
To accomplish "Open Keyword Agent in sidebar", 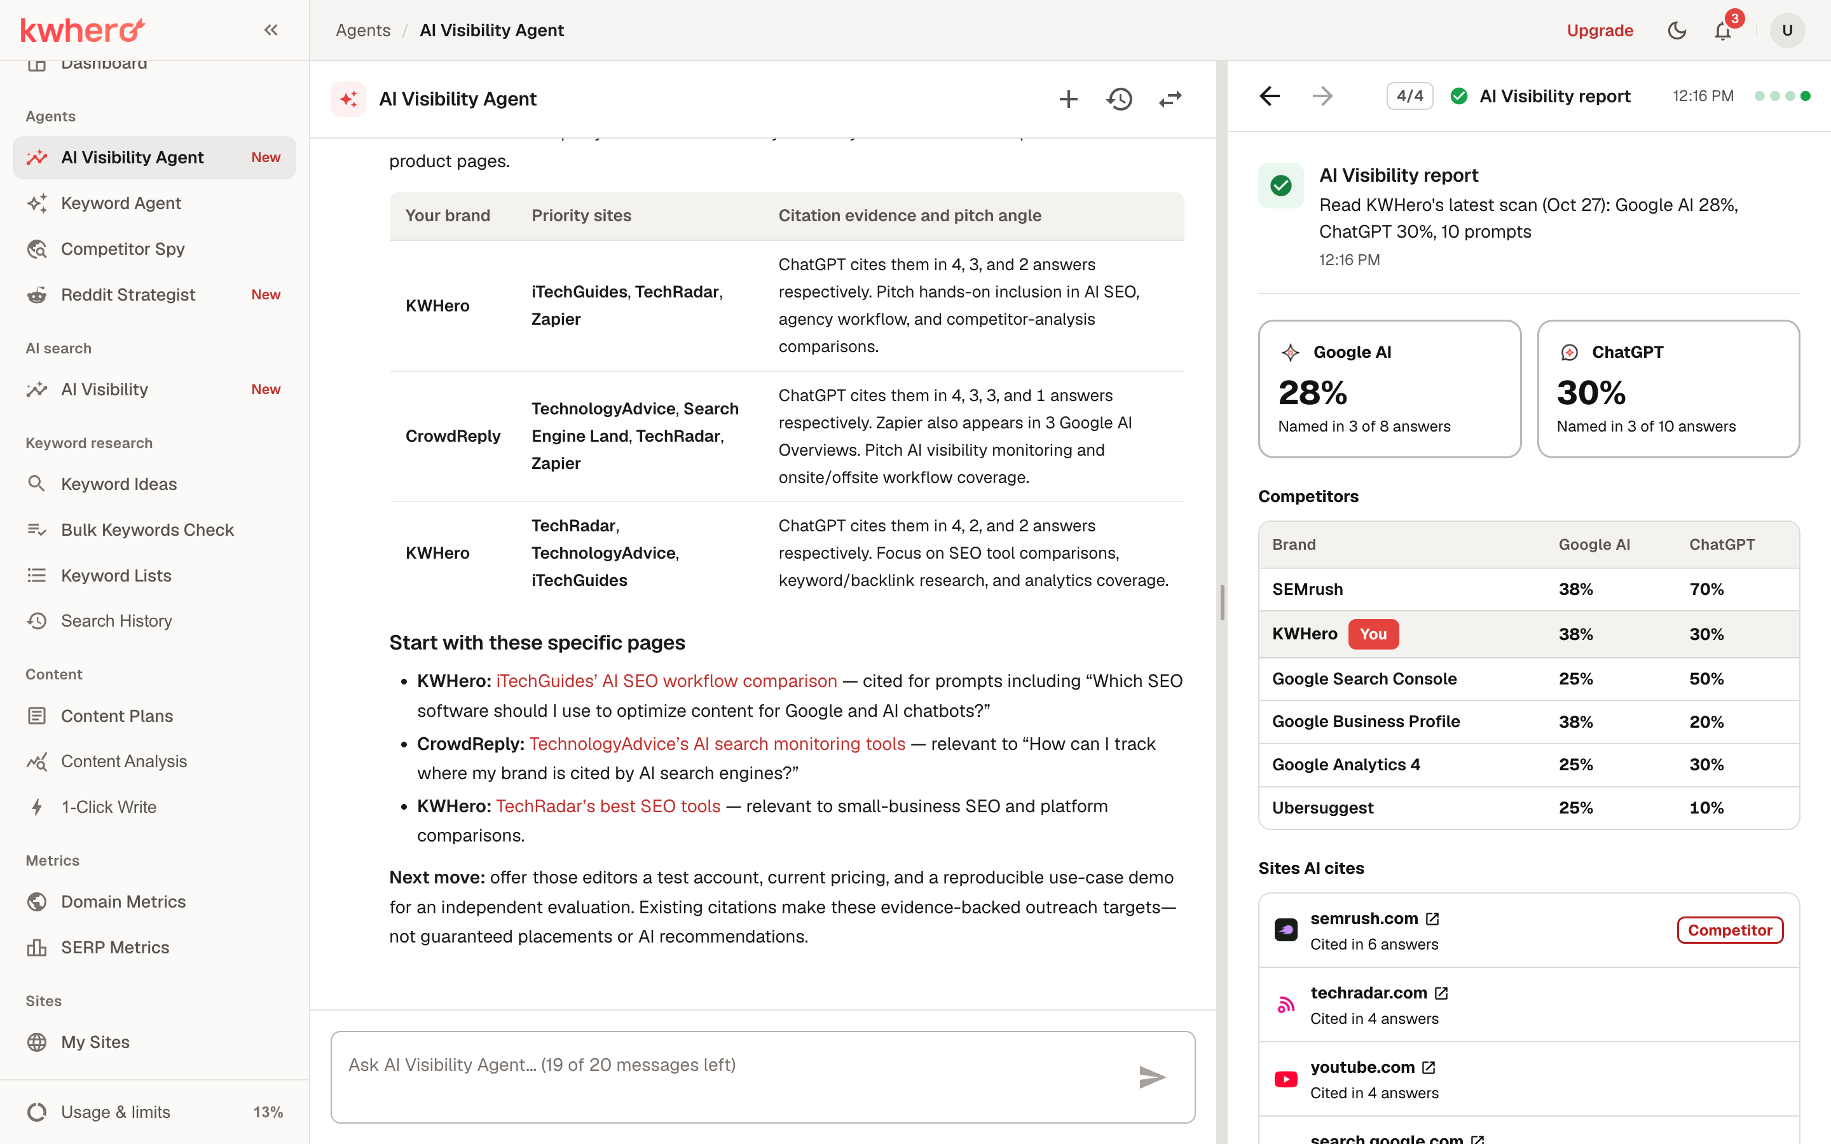I will click(154, 203).
